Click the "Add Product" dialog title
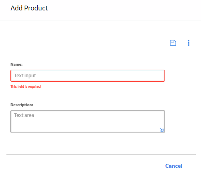Image resolution: width=201 pixels, height=177 pixels. (29, 8)
